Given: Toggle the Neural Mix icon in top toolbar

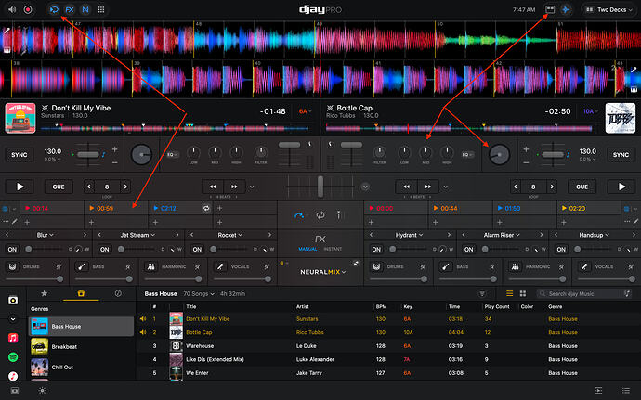Looking at the screenshot, I should click(x=85, y=9).
